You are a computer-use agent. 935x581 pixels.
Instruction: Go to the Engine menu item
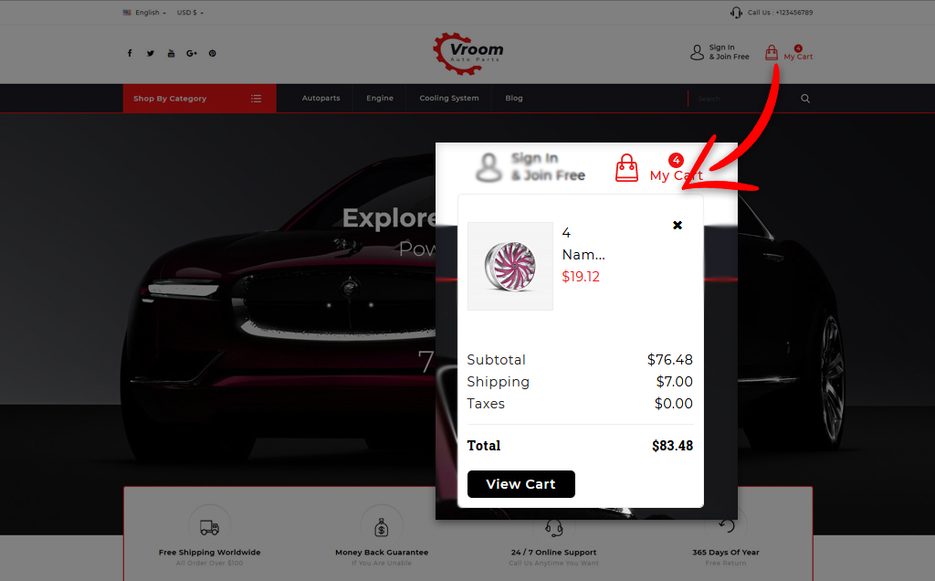point(380,99)
